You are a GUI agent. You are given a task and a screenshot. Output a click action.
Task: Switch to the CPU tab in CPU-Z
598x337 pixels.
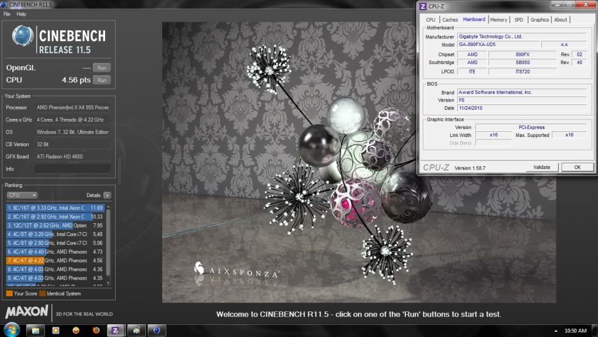430,20
